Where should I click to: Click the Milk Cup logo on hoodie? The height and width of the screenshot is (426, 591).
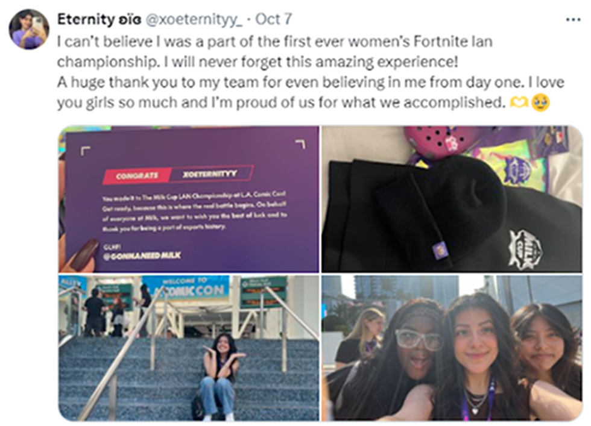click(x=525, y=248)
